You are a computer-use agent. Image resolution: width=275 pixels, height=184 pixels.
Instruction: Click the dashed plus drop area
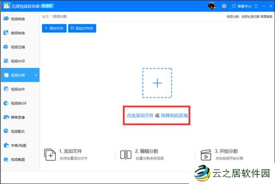click(157, 83)
